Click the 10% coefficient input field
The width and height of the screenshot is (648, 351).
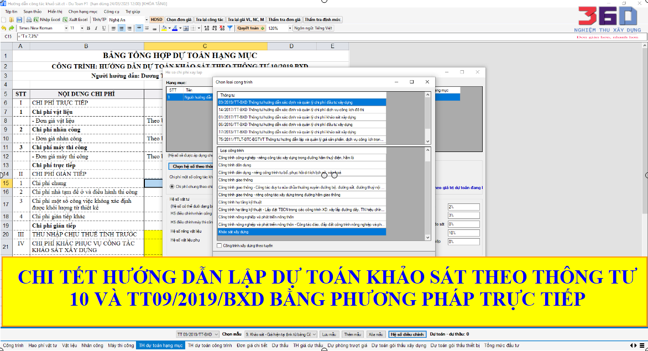[464, 233]
